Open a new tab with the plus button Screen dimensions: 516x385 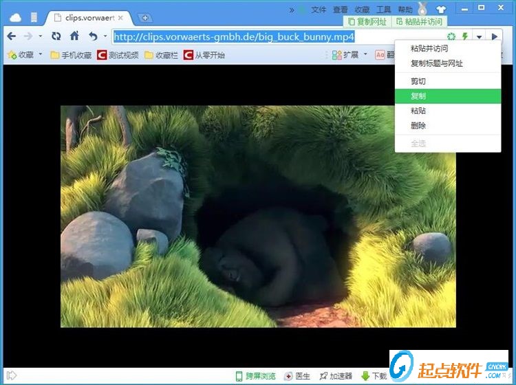point(144,18)
